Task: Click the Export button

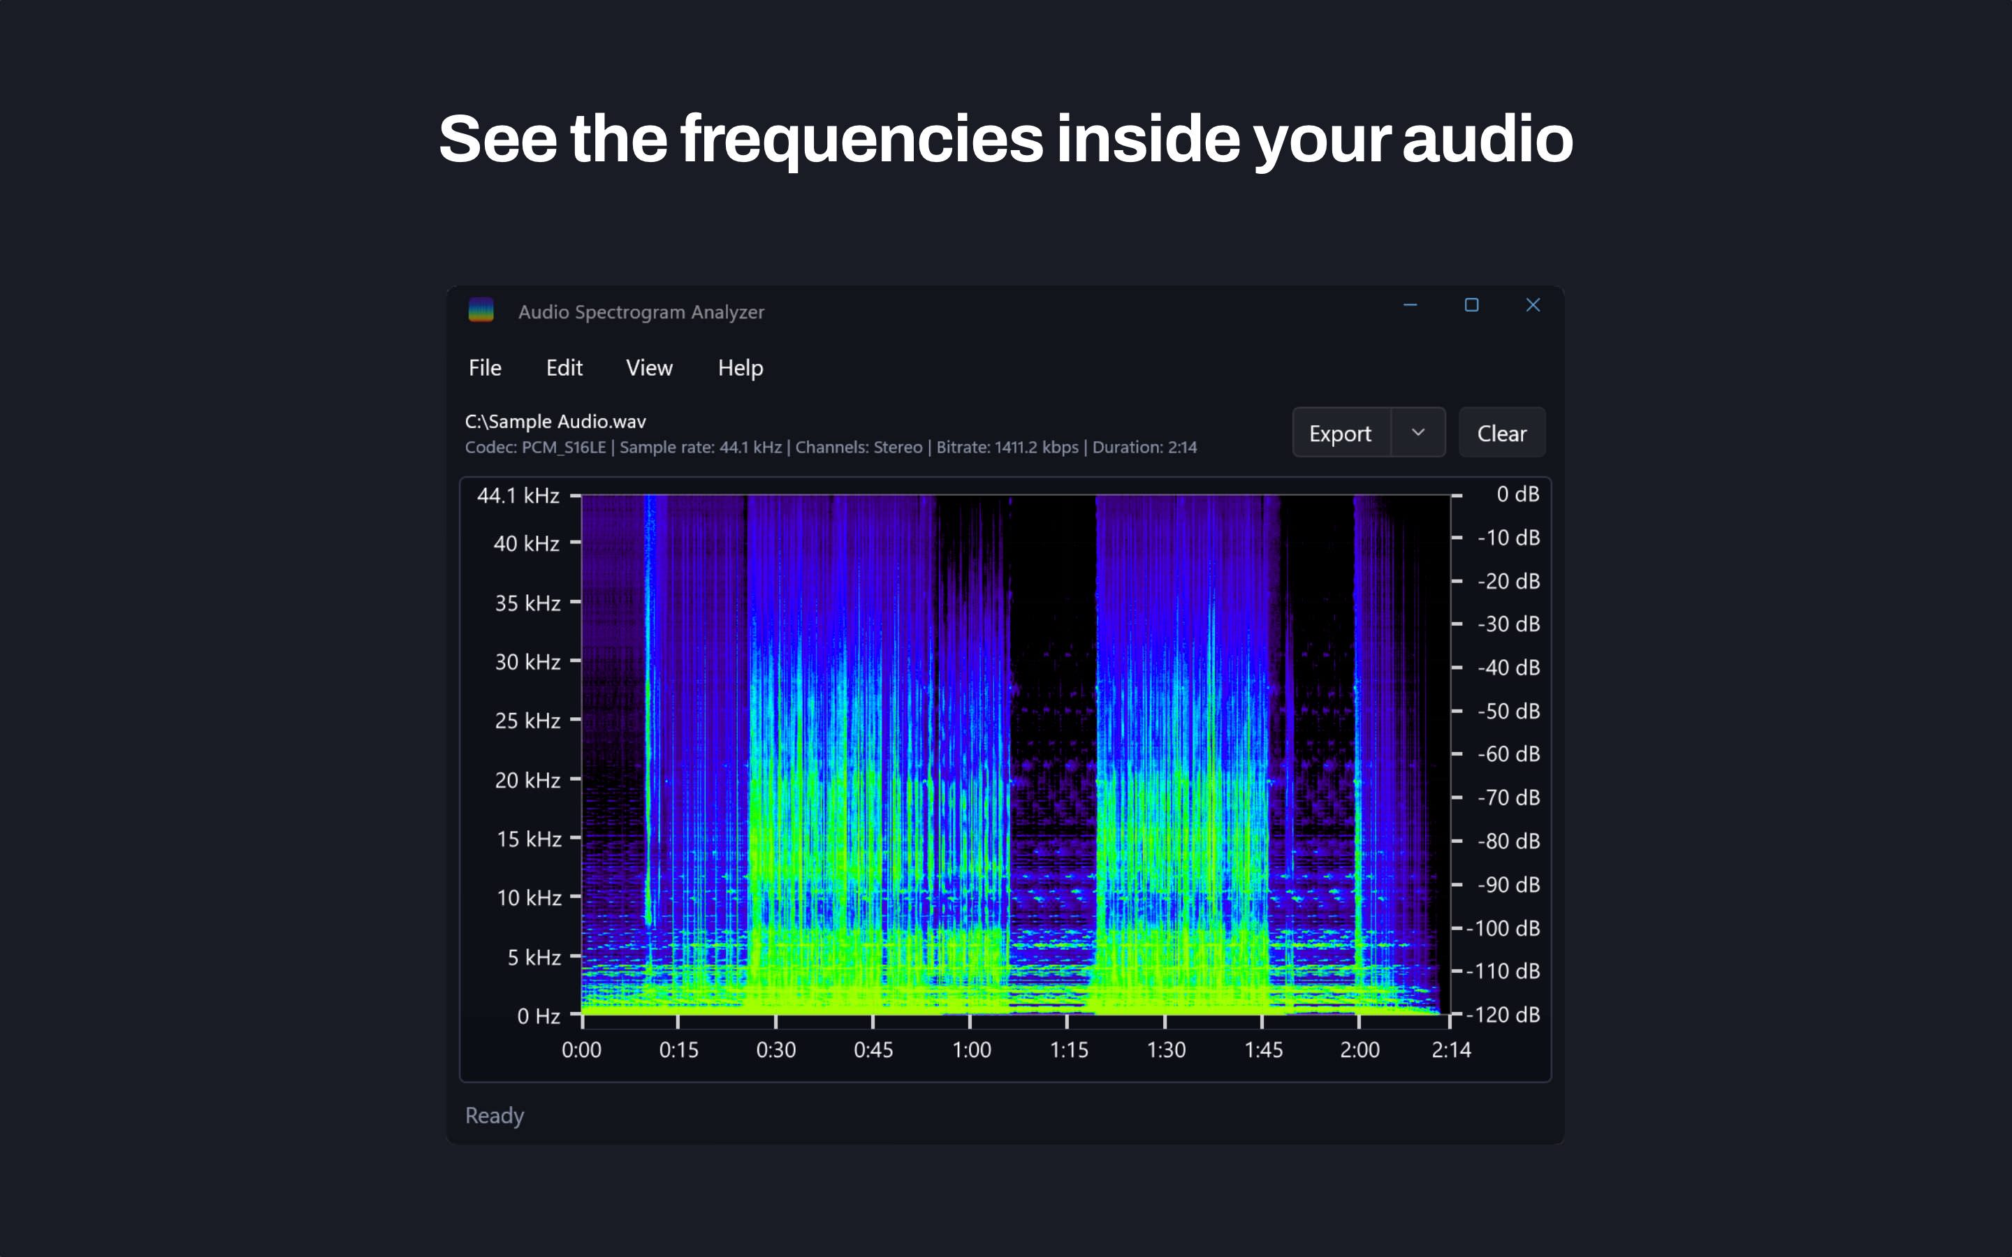Action: pos(1341,432)
